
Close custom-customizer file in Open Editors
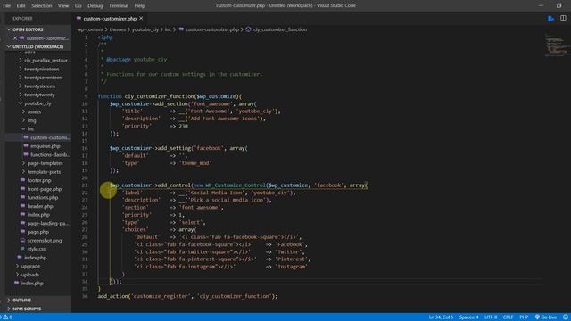click(15, 37)
